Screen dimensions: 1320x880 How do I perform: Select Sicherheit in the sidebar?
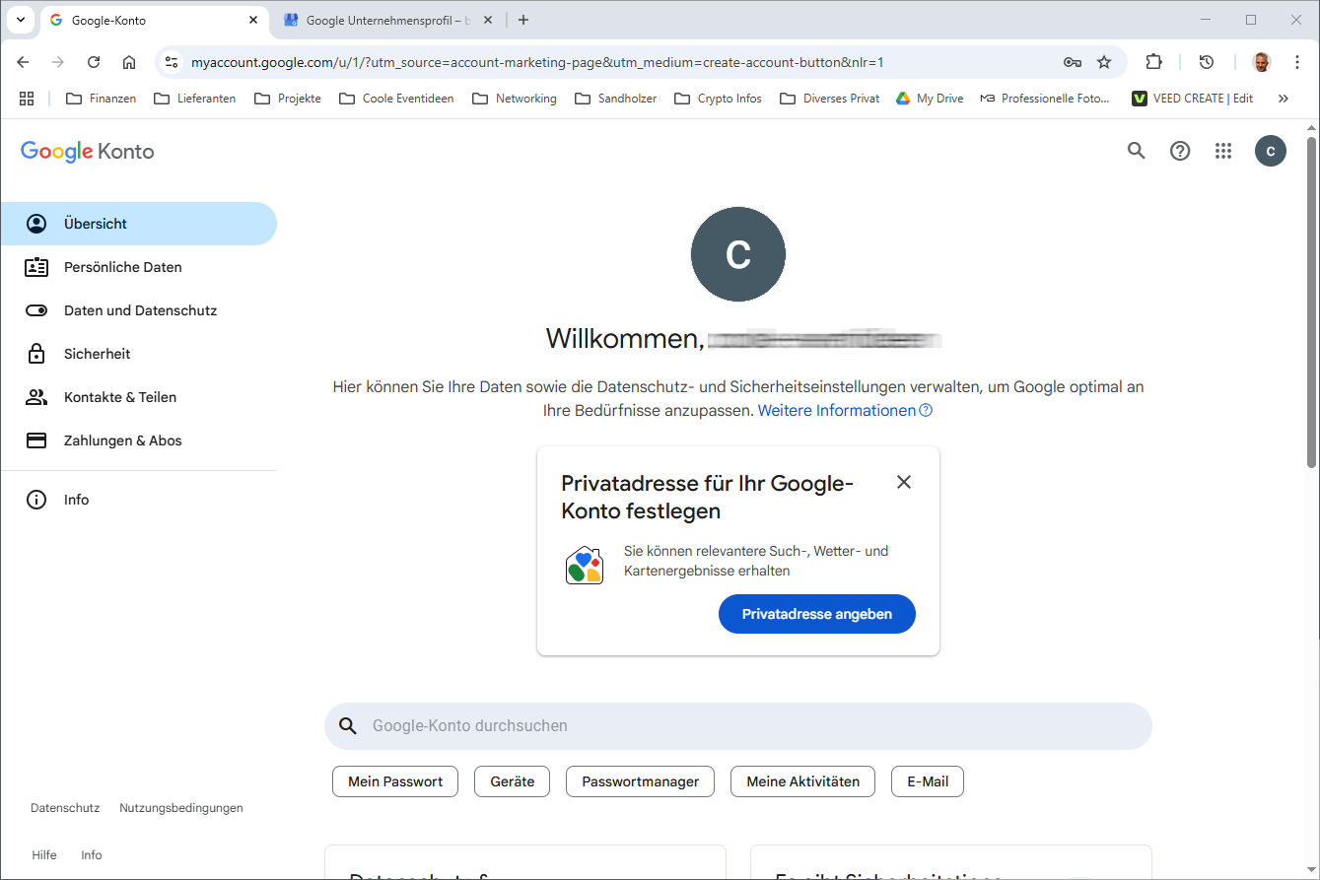97,354
